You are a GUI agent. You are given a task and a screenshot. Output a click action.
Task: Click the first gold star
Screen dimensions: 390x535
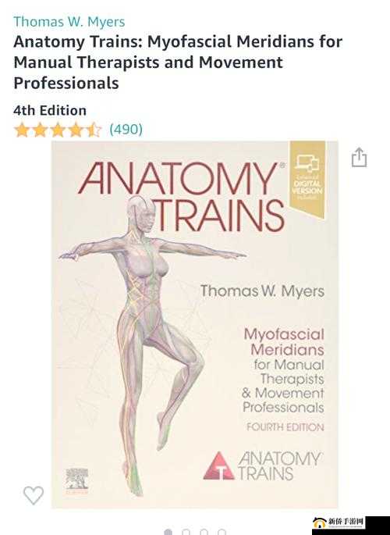(x=22, y=130)
